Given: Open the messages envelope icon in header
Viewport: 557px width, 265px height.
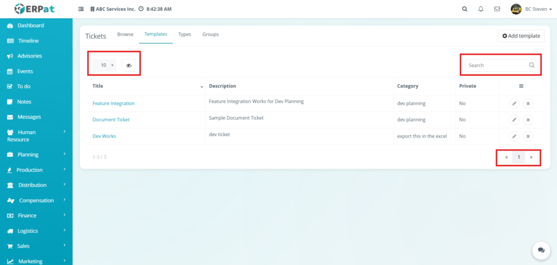Looking at the screenshot, I should pyautogui.click(x=497, y=9).
